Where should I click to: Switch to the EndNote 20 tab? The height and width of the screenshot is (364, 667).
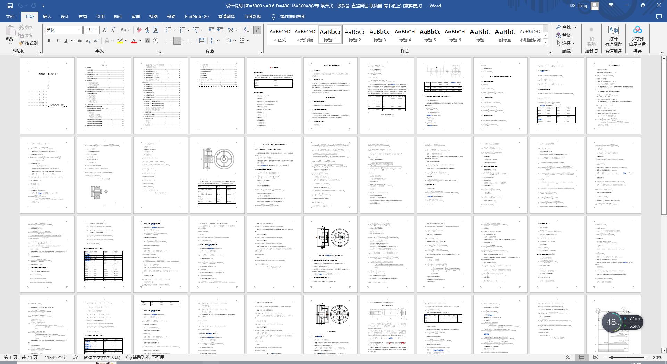tap(197, 16)
